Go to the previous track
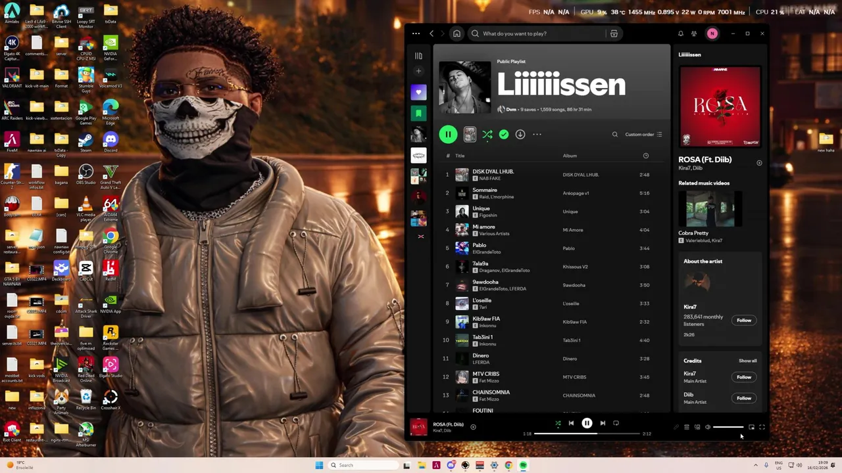 point(571,423)
